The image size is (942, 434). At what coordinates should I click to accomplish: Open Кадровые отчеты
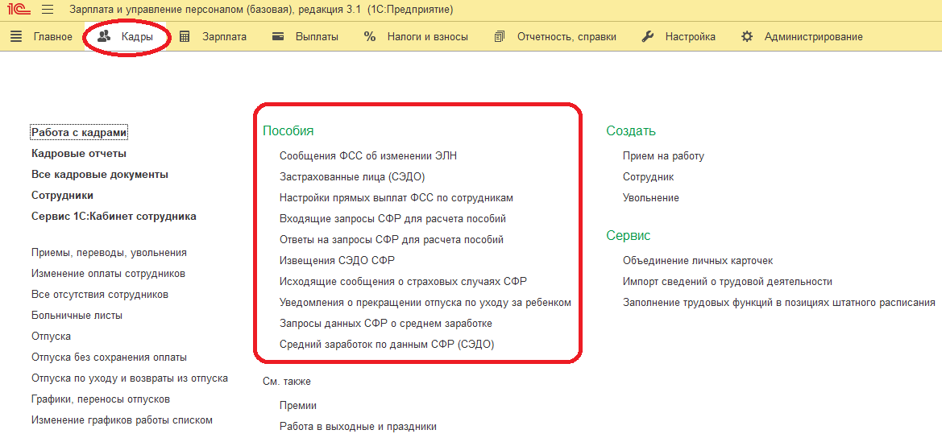(79, 153)
